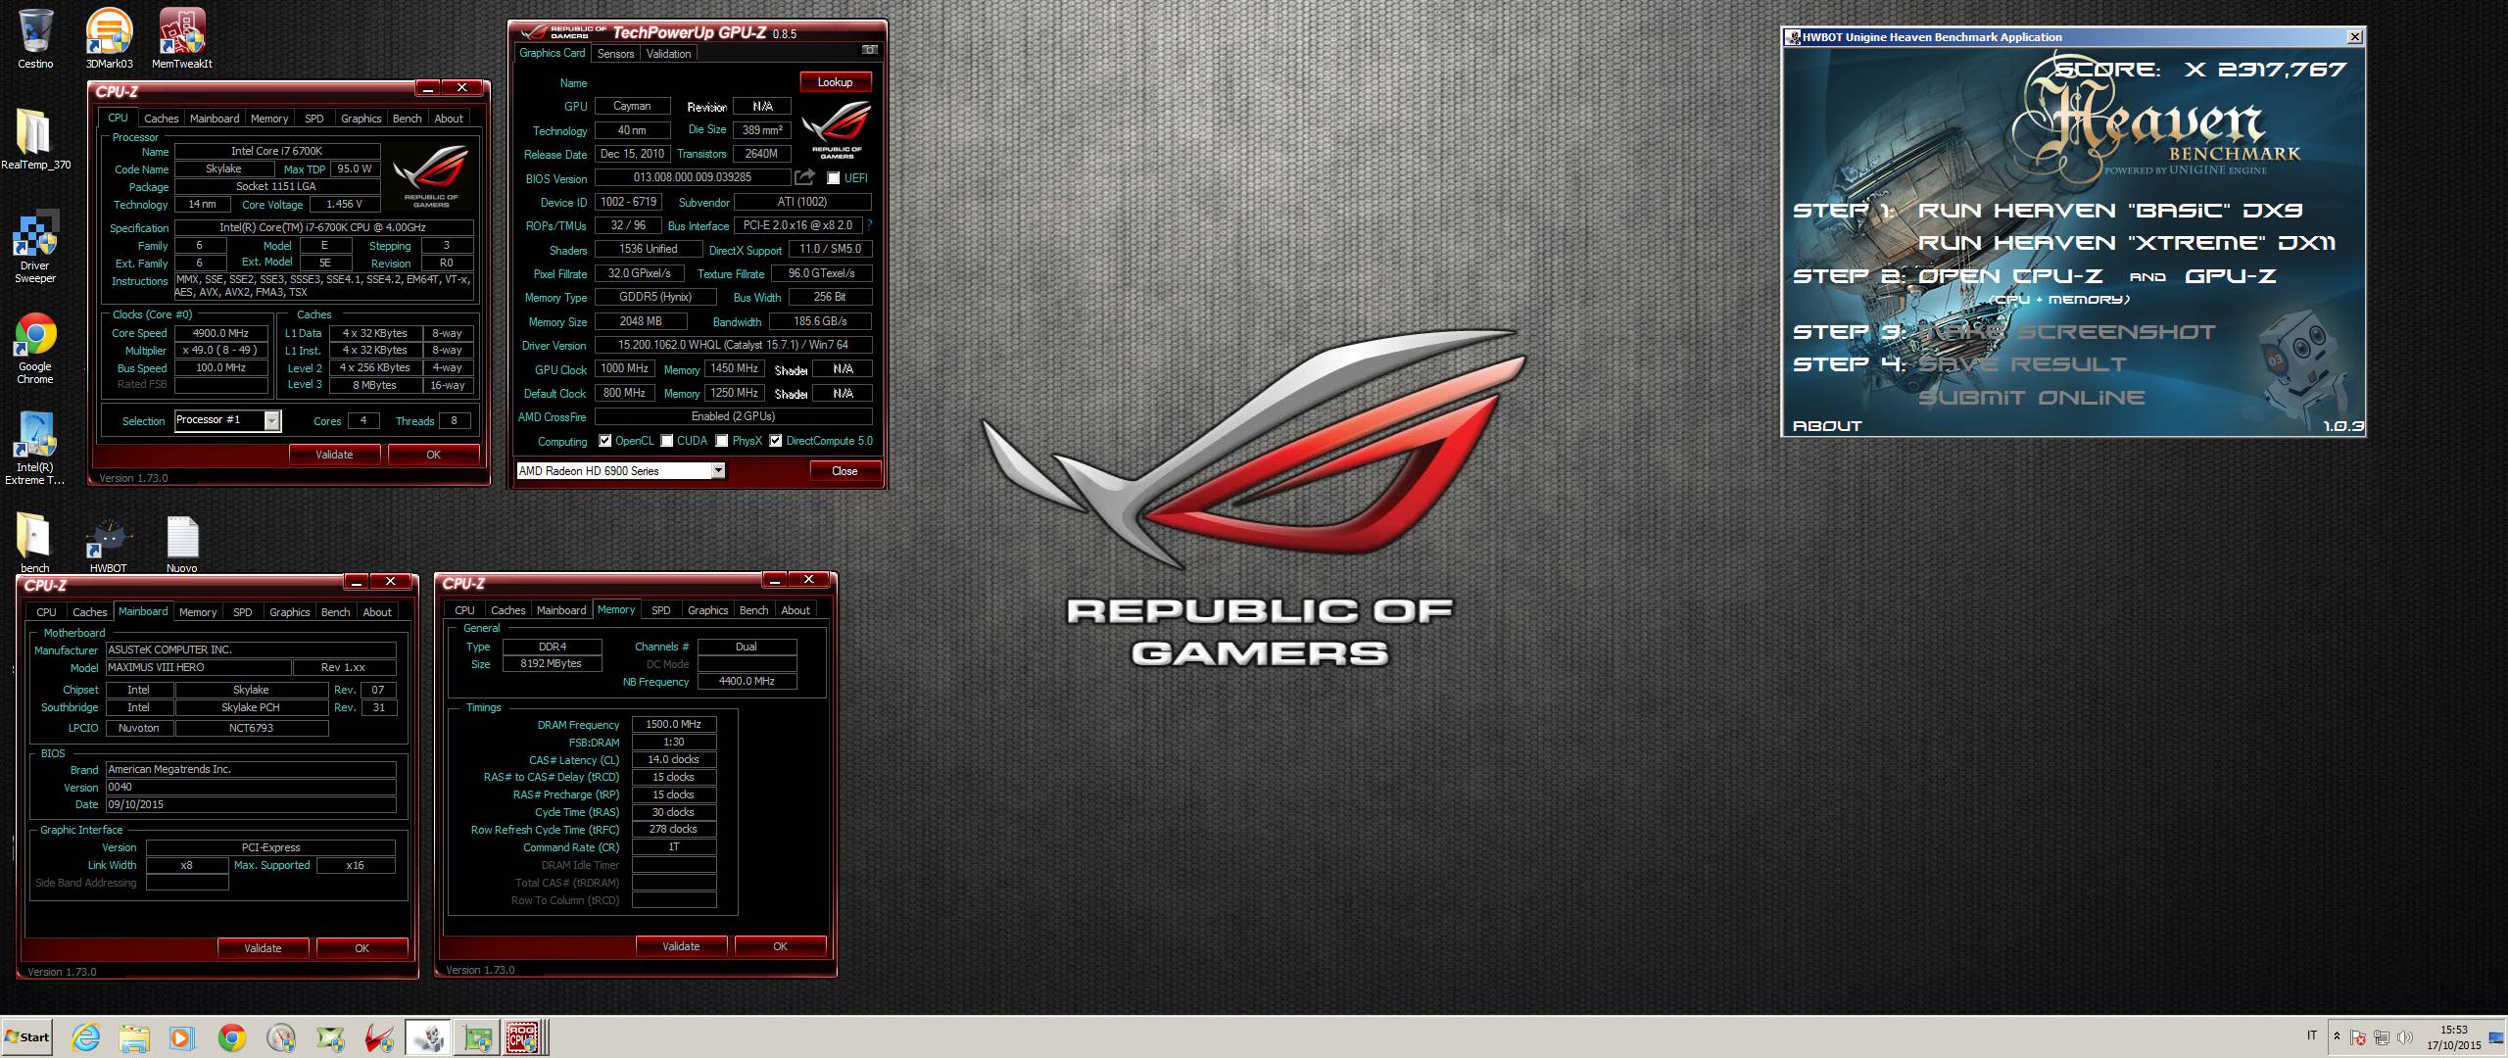
Task: Open SPD tab in the CPU-Z Memory window
Action: click(661, 610)
